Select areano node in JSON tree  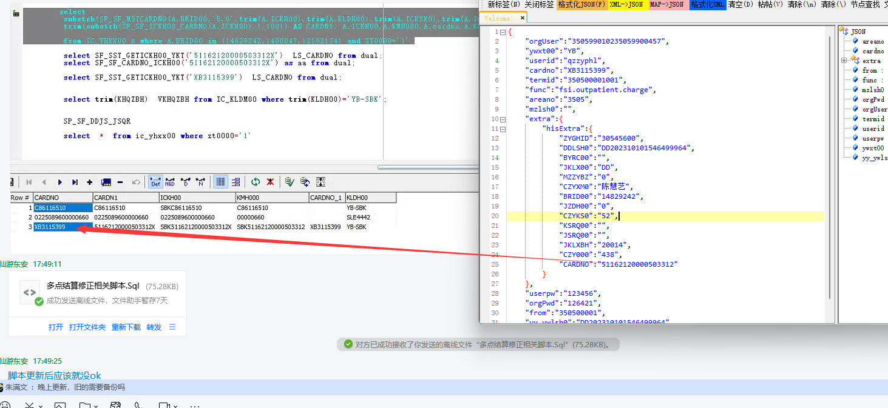[x=873, y=41]
